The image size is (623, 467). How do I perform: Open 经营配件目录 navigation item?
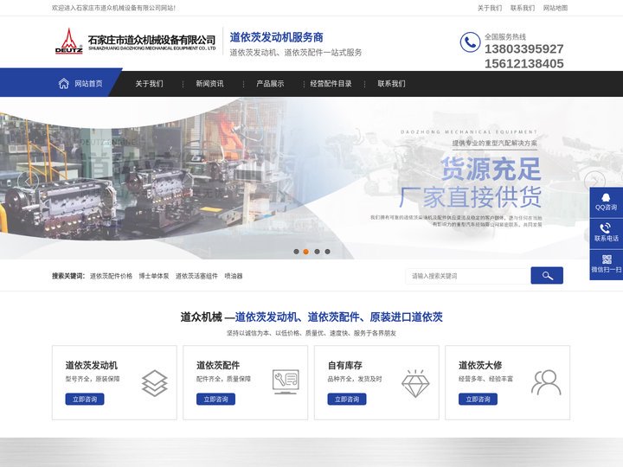[x=331, y=84]
